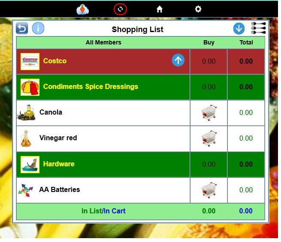Click Condiments total amount 0.00

[x=246, y=87]
